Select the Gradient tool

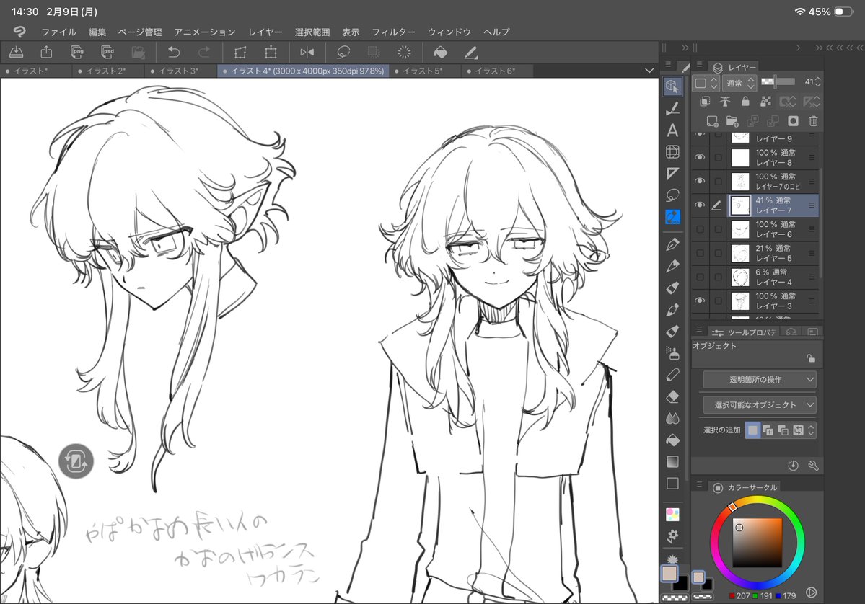click(672, 462)
